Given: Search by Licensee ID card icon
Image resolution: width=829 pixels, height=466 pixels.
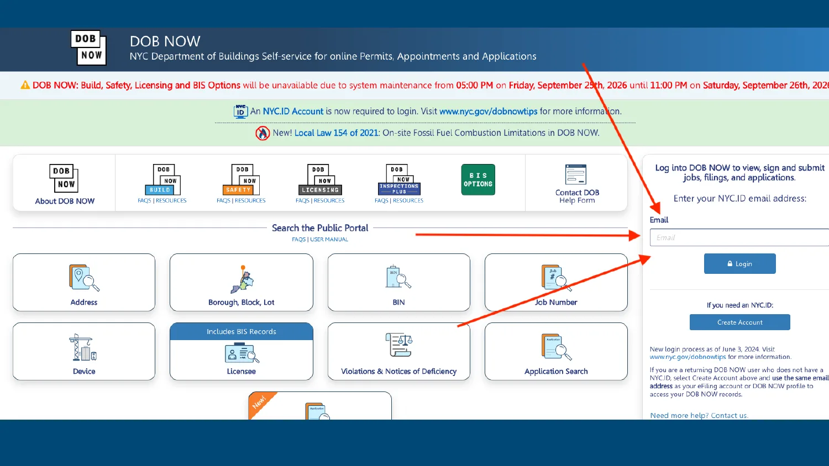Looking at the screenshot, I should pyautogui.click(x=242, y=353).
